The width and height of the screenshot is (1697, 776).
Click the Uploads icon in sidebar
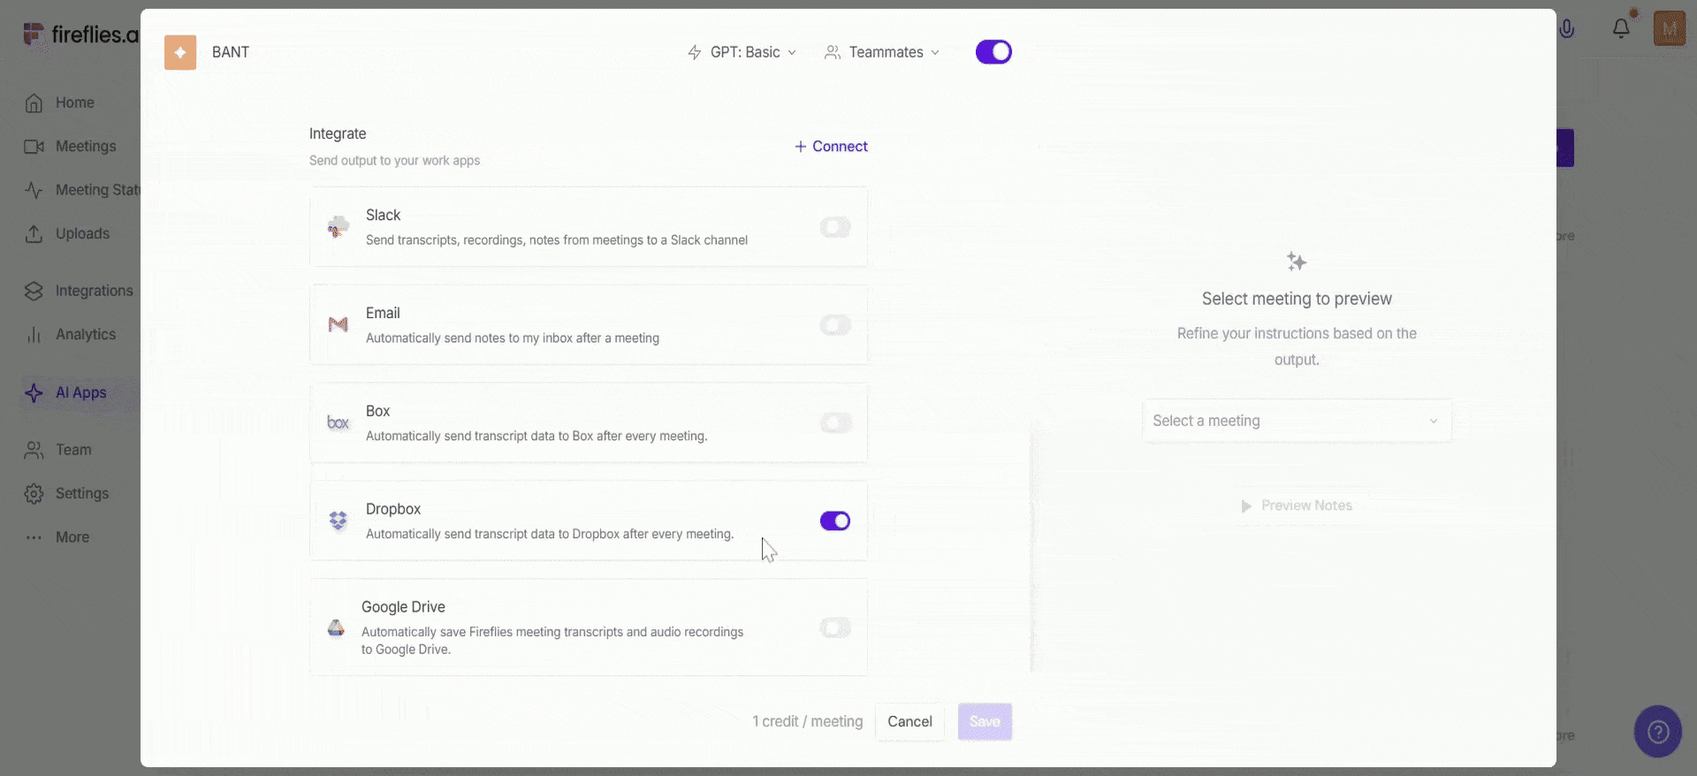[x=34, y=233]
